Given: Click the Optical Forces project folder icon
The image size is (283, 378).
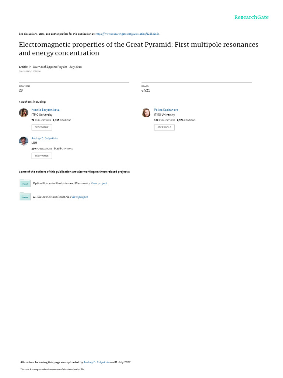Looking at the screenshot, I should (25, 183).
